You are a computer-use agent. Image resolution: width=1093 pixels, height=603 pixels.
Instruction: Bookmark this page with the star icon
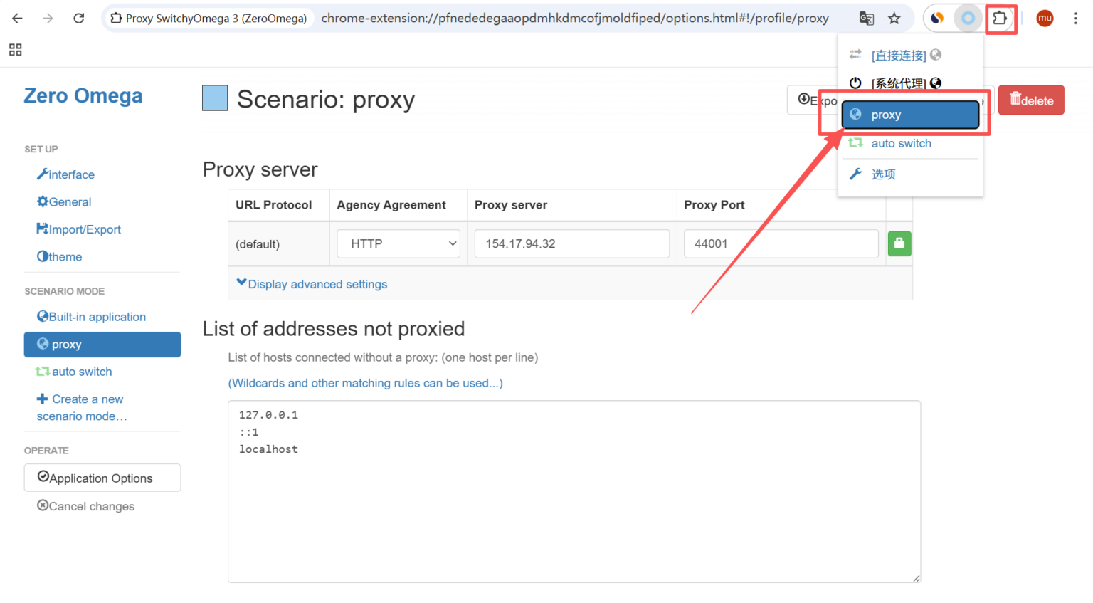coord(894,19)
